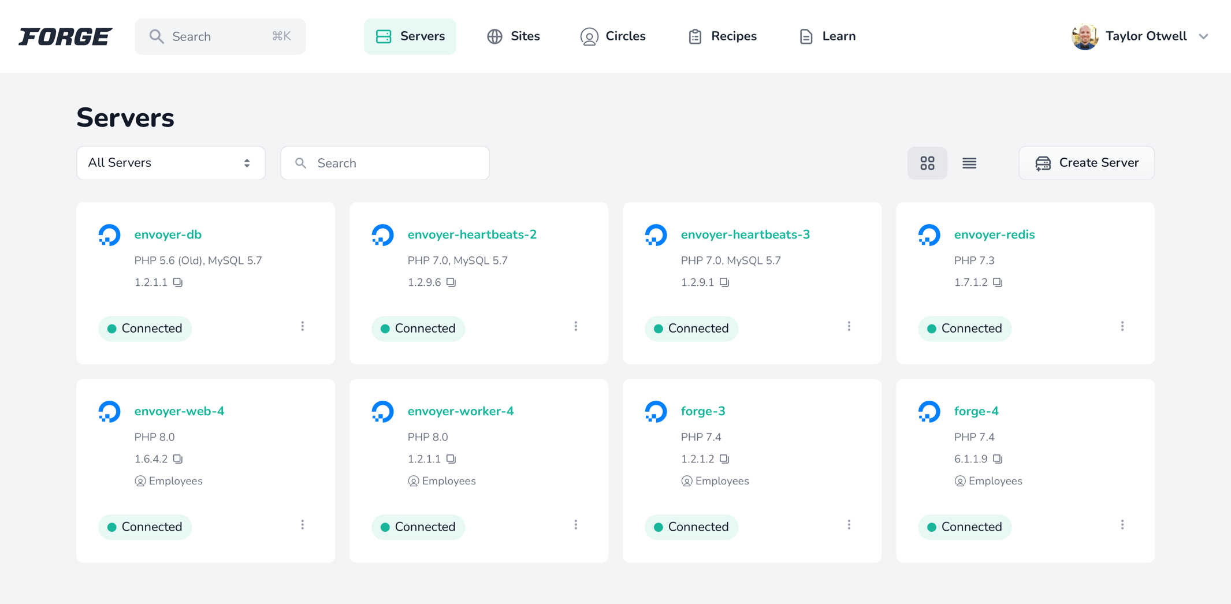Click the DigitalOcean icon on envoyer-heartbeats-3 card
Screen dimensions: 1231x604
[656, 235]
